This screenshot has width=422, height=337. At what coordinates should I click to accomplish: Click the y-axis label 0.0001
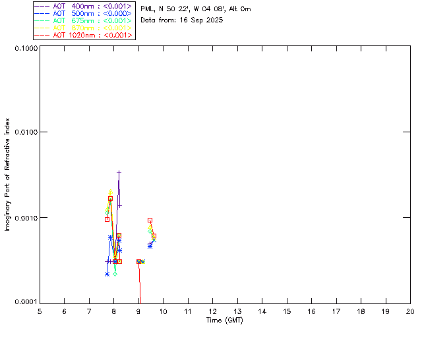coord(26,302)
